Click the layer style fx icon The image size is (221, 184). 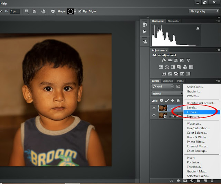click(x=179, y=180)
